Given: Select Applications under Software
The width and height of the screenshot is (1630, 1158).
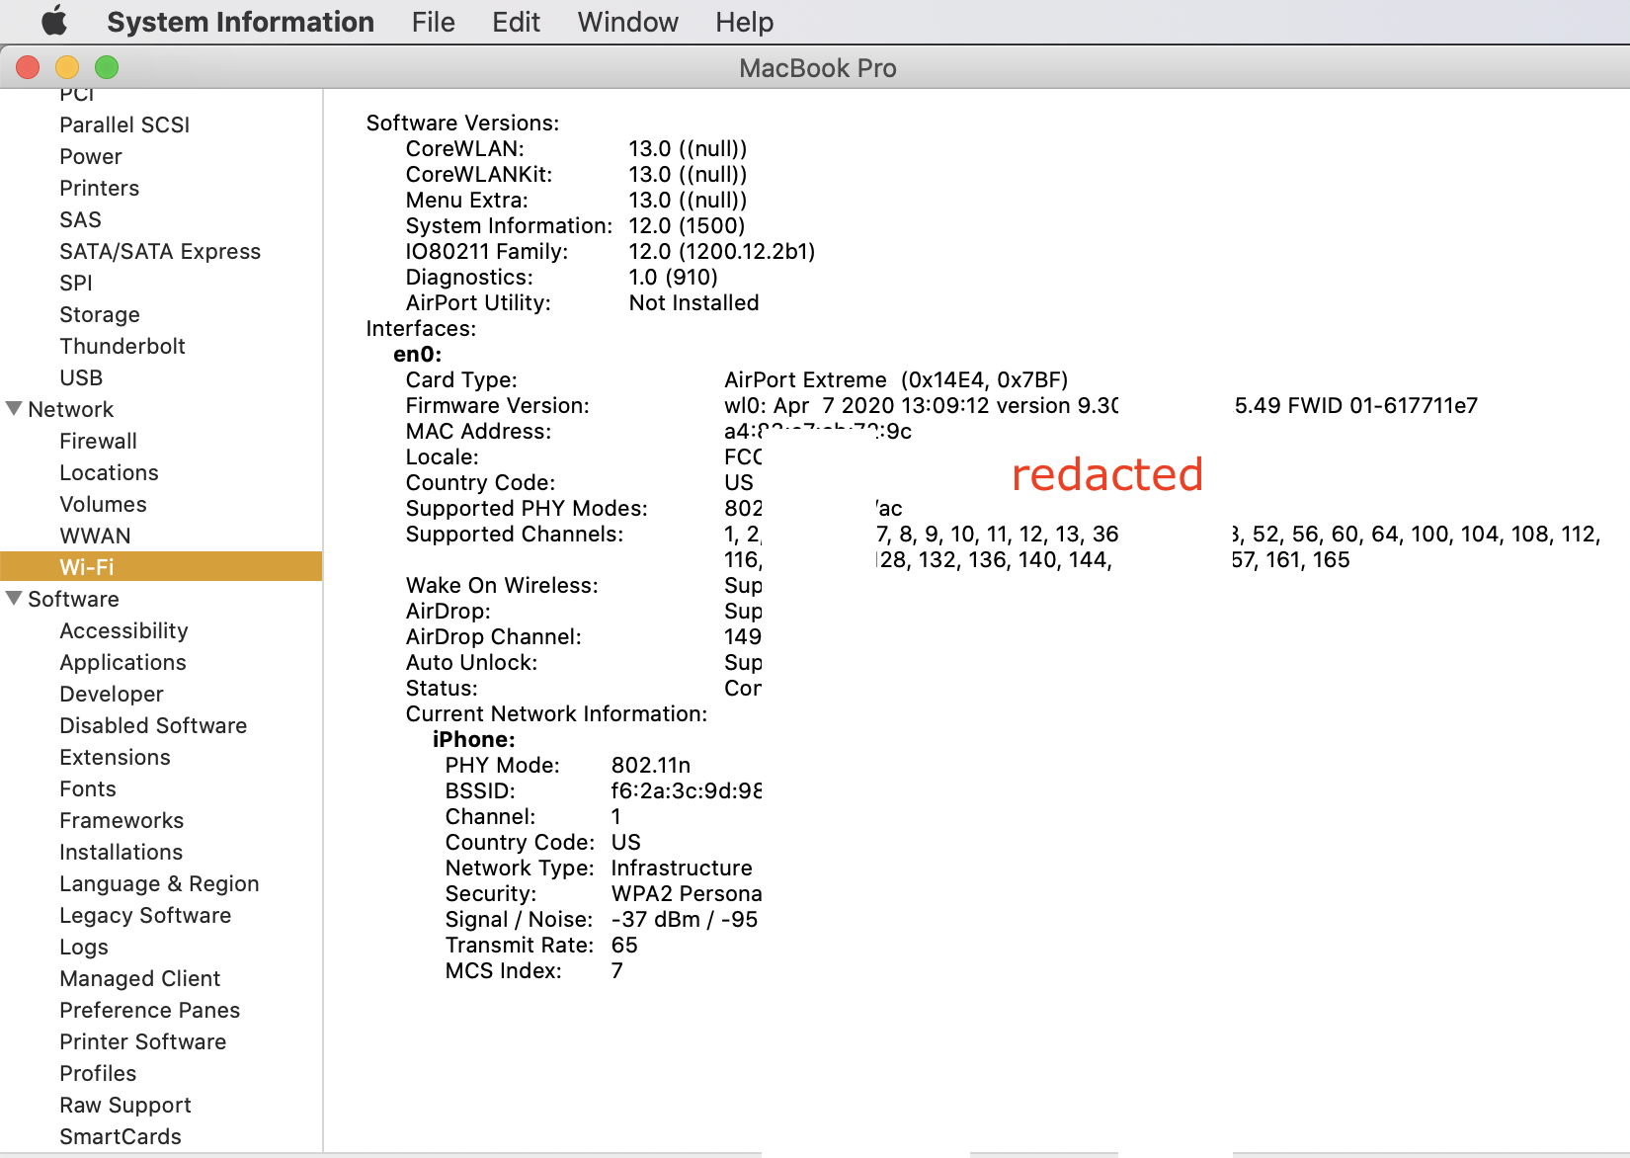Looking at the screenshot, I should tap(122, 662).
